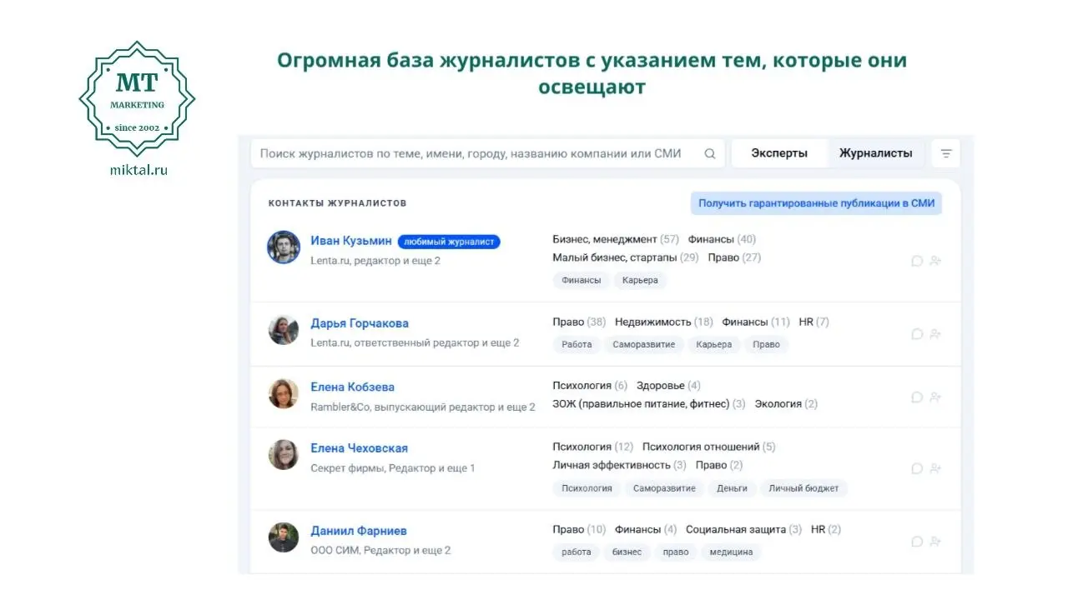Select the Финансы (11) topic
Screen dimensions: 1068x600
click(756, 322)
